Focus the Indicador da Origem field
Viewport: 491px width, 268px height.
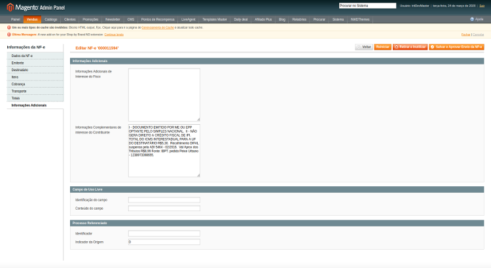click(164, 242)
